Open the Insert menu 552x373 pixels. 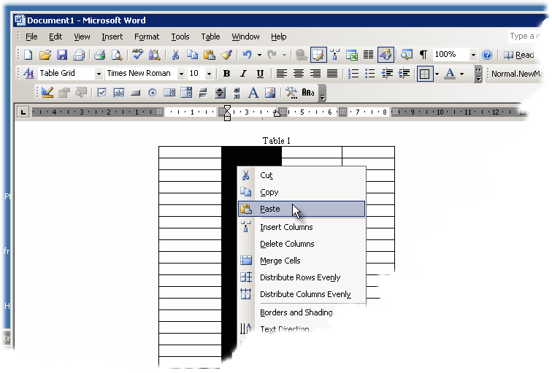click(x=112, y=36)
